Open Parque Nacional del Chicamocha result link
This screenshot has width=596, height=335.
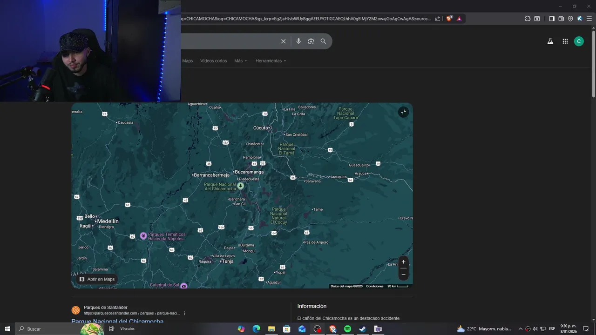pyautogui.click(x=117, y=322)
